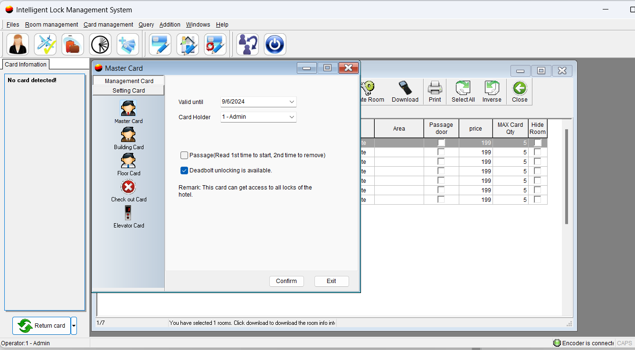Minimize the Master Card dialog
635x350 pixels.
tap(307, 68)
